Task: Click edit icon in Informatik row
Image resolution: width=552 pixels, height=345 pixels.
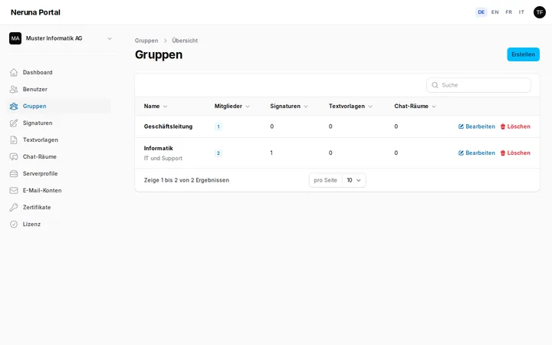Action: [461, 153]
